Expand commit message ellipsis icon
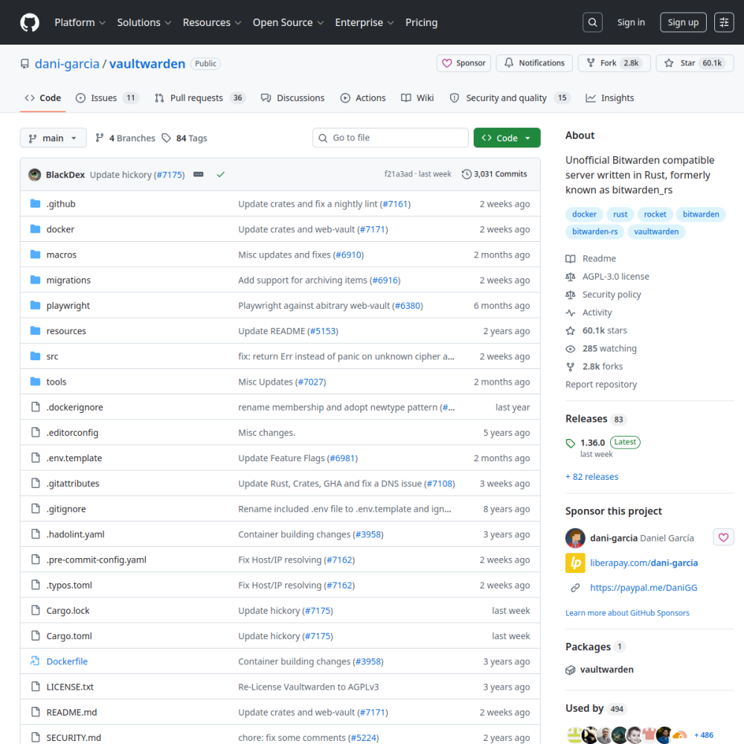 pos(199,174)
